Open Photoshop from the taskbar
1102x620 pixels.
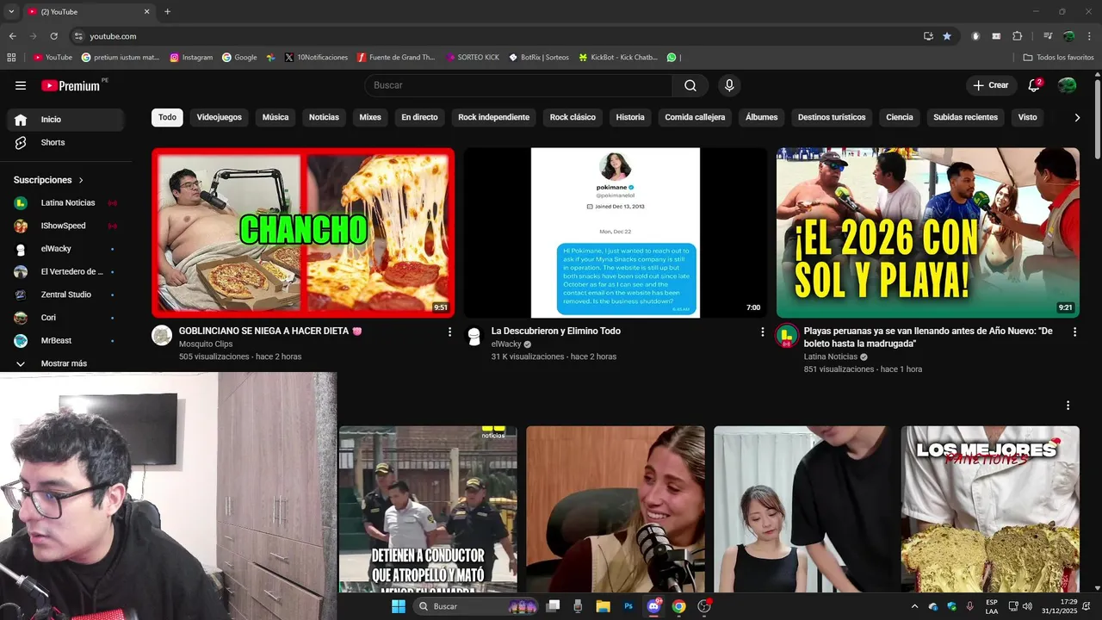coord(628,606)
